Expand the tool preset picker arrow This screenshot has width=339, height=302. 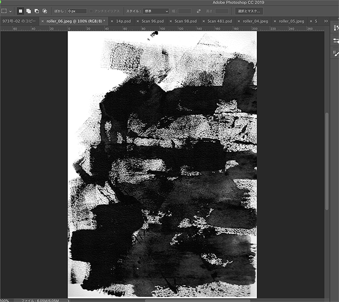coord(11,10)
